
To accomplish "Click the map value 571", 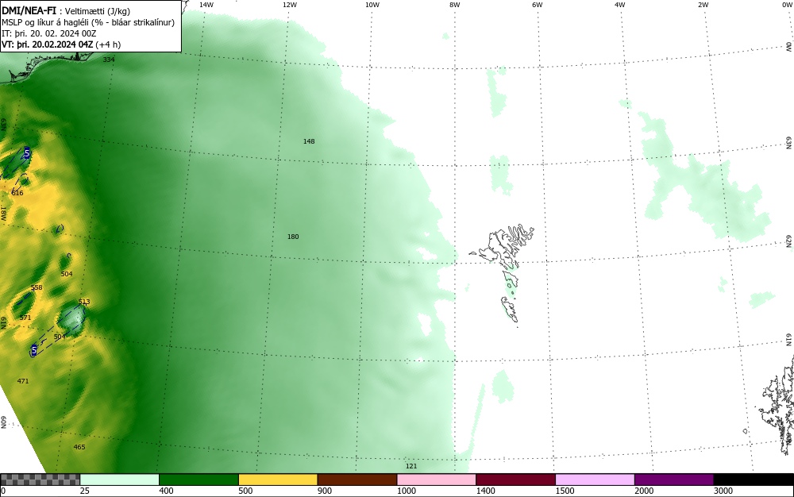I will click(25, 318).
